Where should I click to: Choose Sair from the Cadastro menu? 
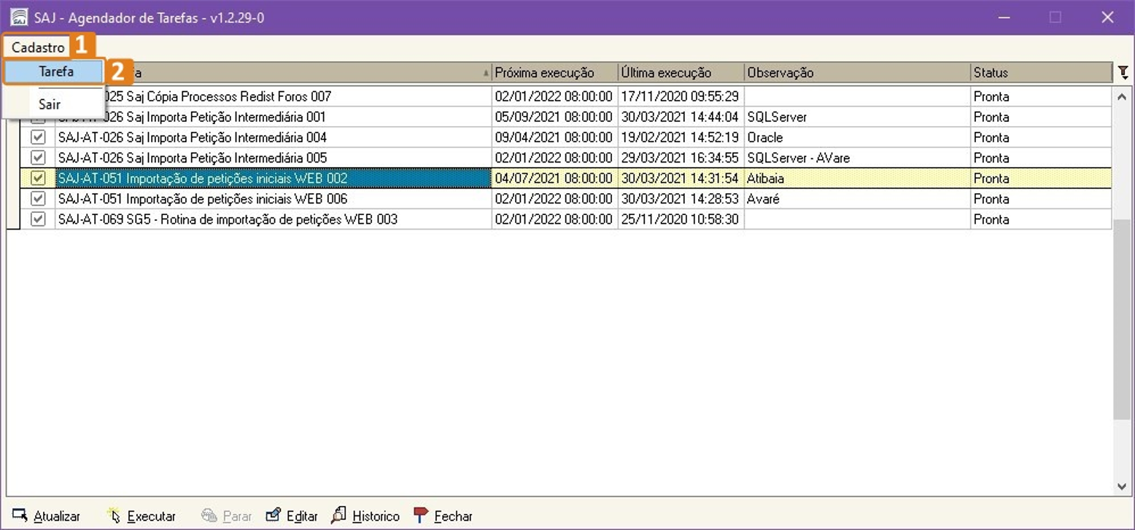pyautogui.click(x=50, y=104)
